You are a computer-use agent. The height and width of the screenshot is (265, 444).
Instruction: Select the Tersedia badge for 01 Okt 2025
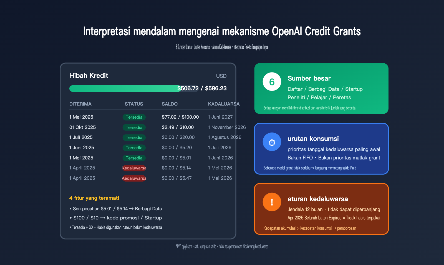pos(134,127)
